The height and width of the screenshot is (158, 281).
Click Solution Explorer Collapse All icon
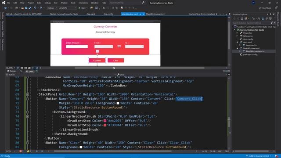pyautogui.click(x=267, y=18)
